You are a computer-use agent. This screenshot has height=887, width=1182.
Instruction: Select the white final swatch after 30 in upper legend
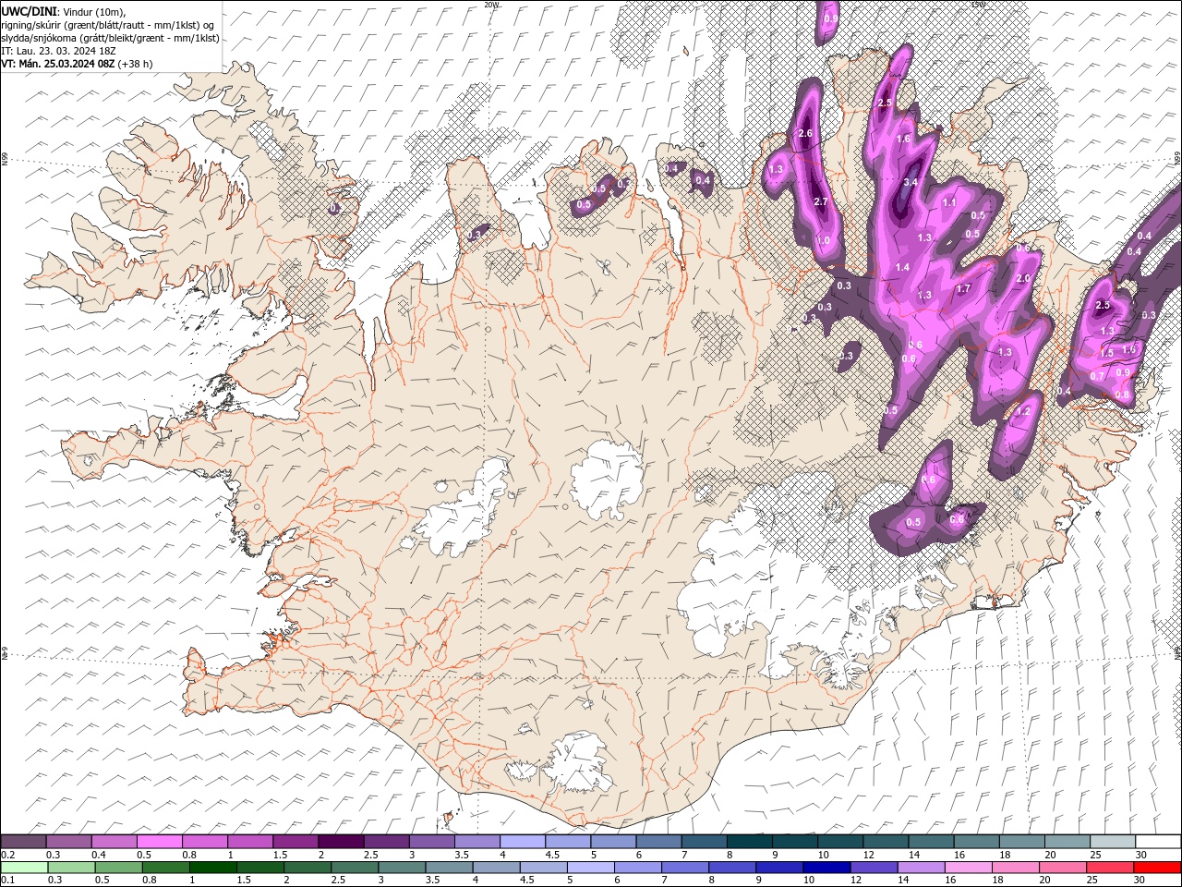click(x=1158, y=842)
